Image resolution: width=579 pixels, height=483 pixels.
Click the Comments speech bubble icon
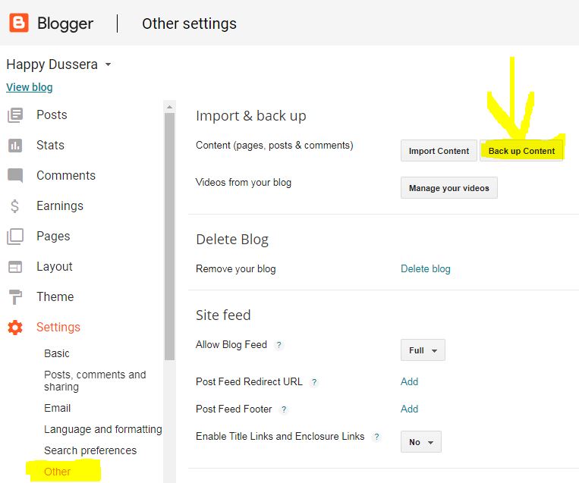coord(15,176)
